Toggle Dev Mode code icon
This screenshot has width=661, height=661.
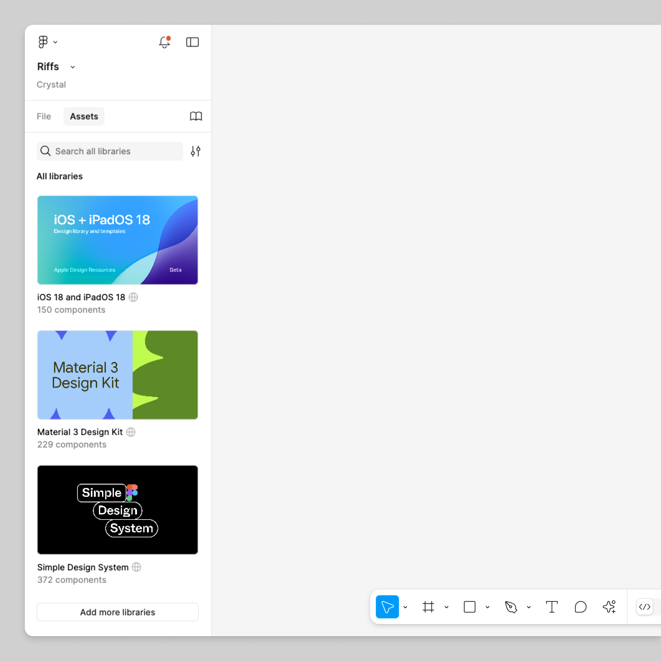pyautogui.click(x=645, y=607)
